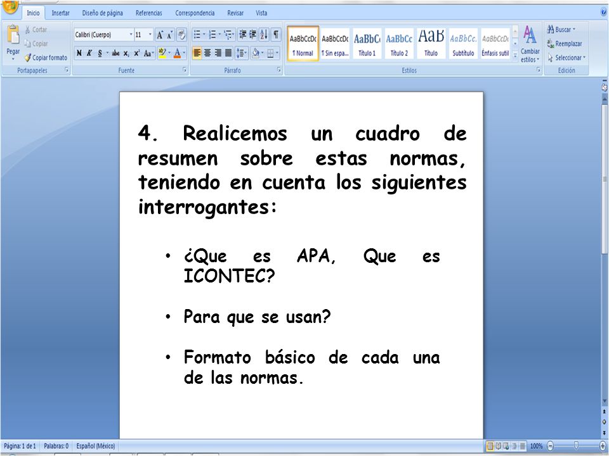Toggle underline with the S button
609x456 pixels.
click(x=100, y=53)
